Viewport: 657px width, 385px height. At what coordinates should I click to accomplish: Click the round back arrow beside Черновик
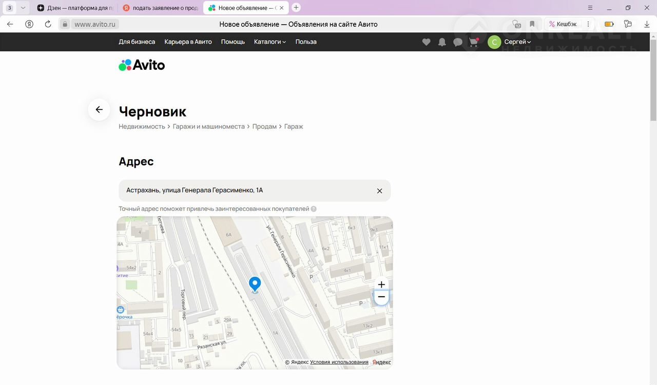click(99, 110)
